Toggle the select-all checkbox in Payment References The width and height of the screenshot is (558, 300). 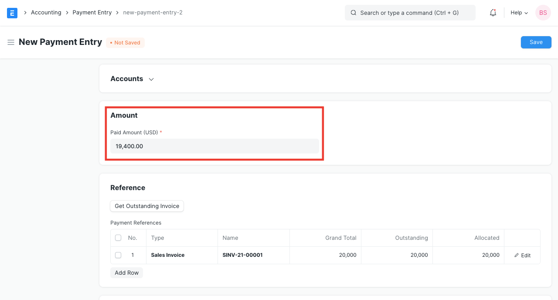pos(118,238)
